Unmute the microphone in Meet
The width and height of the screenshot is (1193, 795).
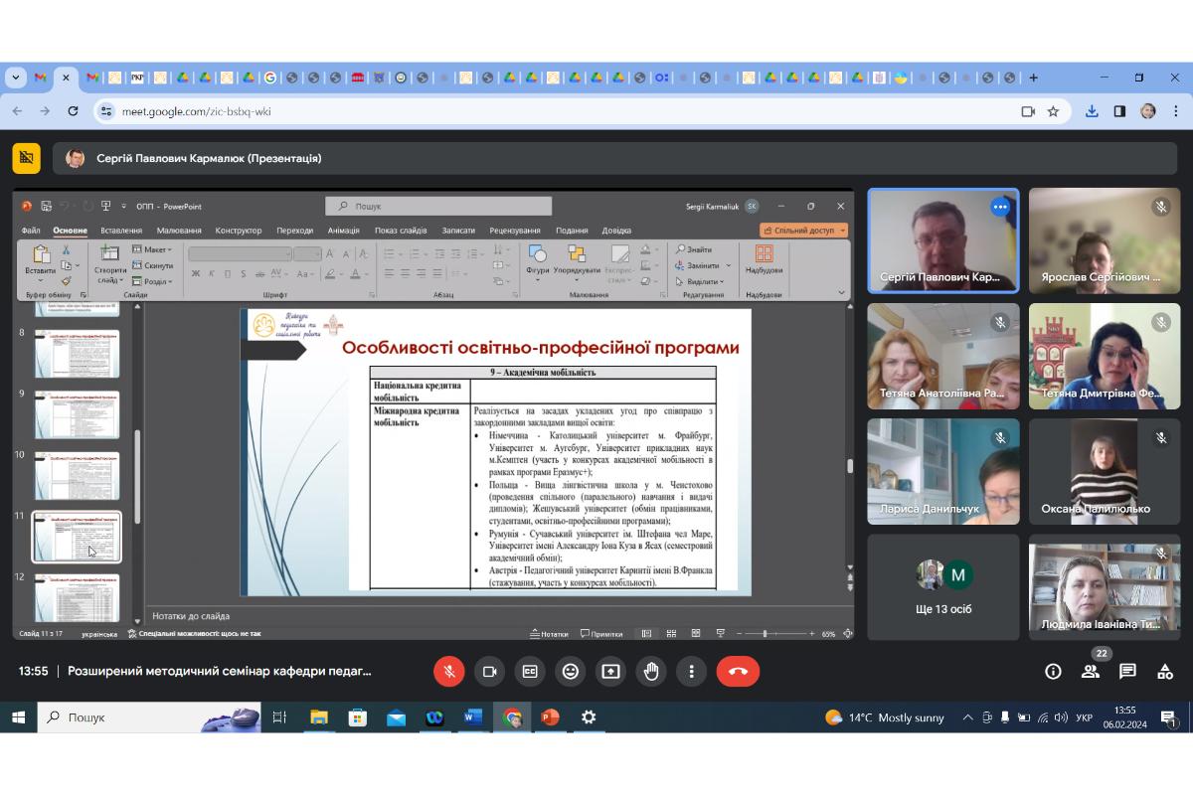pyautogui.click(x=448, y=672)
